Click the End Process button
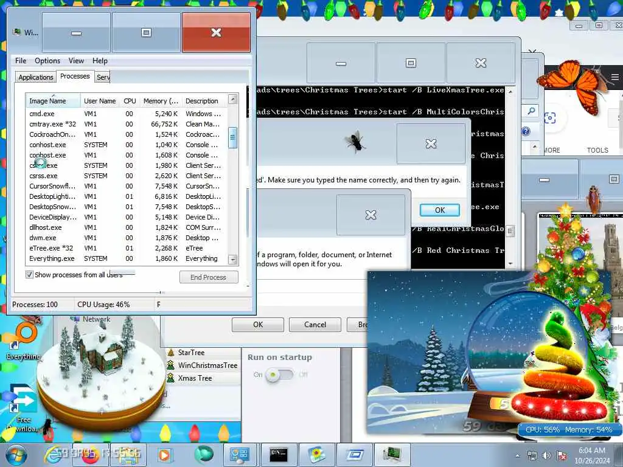 click(209, 277)
